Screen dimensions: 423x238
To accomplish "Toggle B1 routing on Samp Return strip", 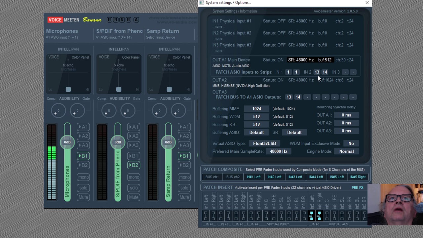I will (x=184, y=156).
